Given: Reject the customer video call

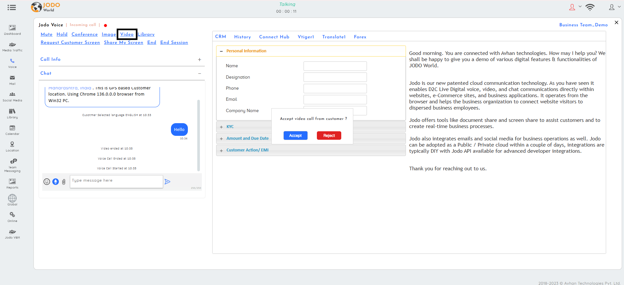Looking at the screenshot, I should (329, 136).
